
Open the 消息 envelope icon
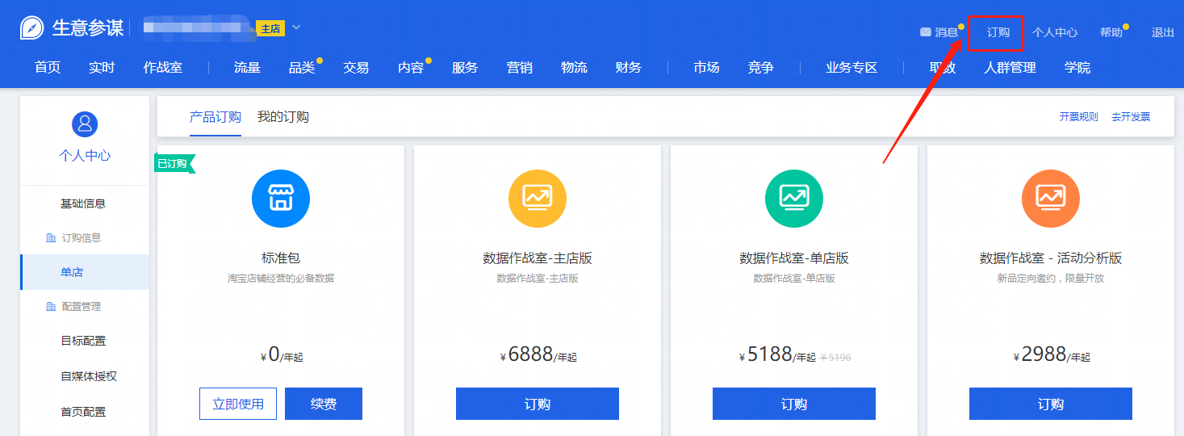coord(926,32)
